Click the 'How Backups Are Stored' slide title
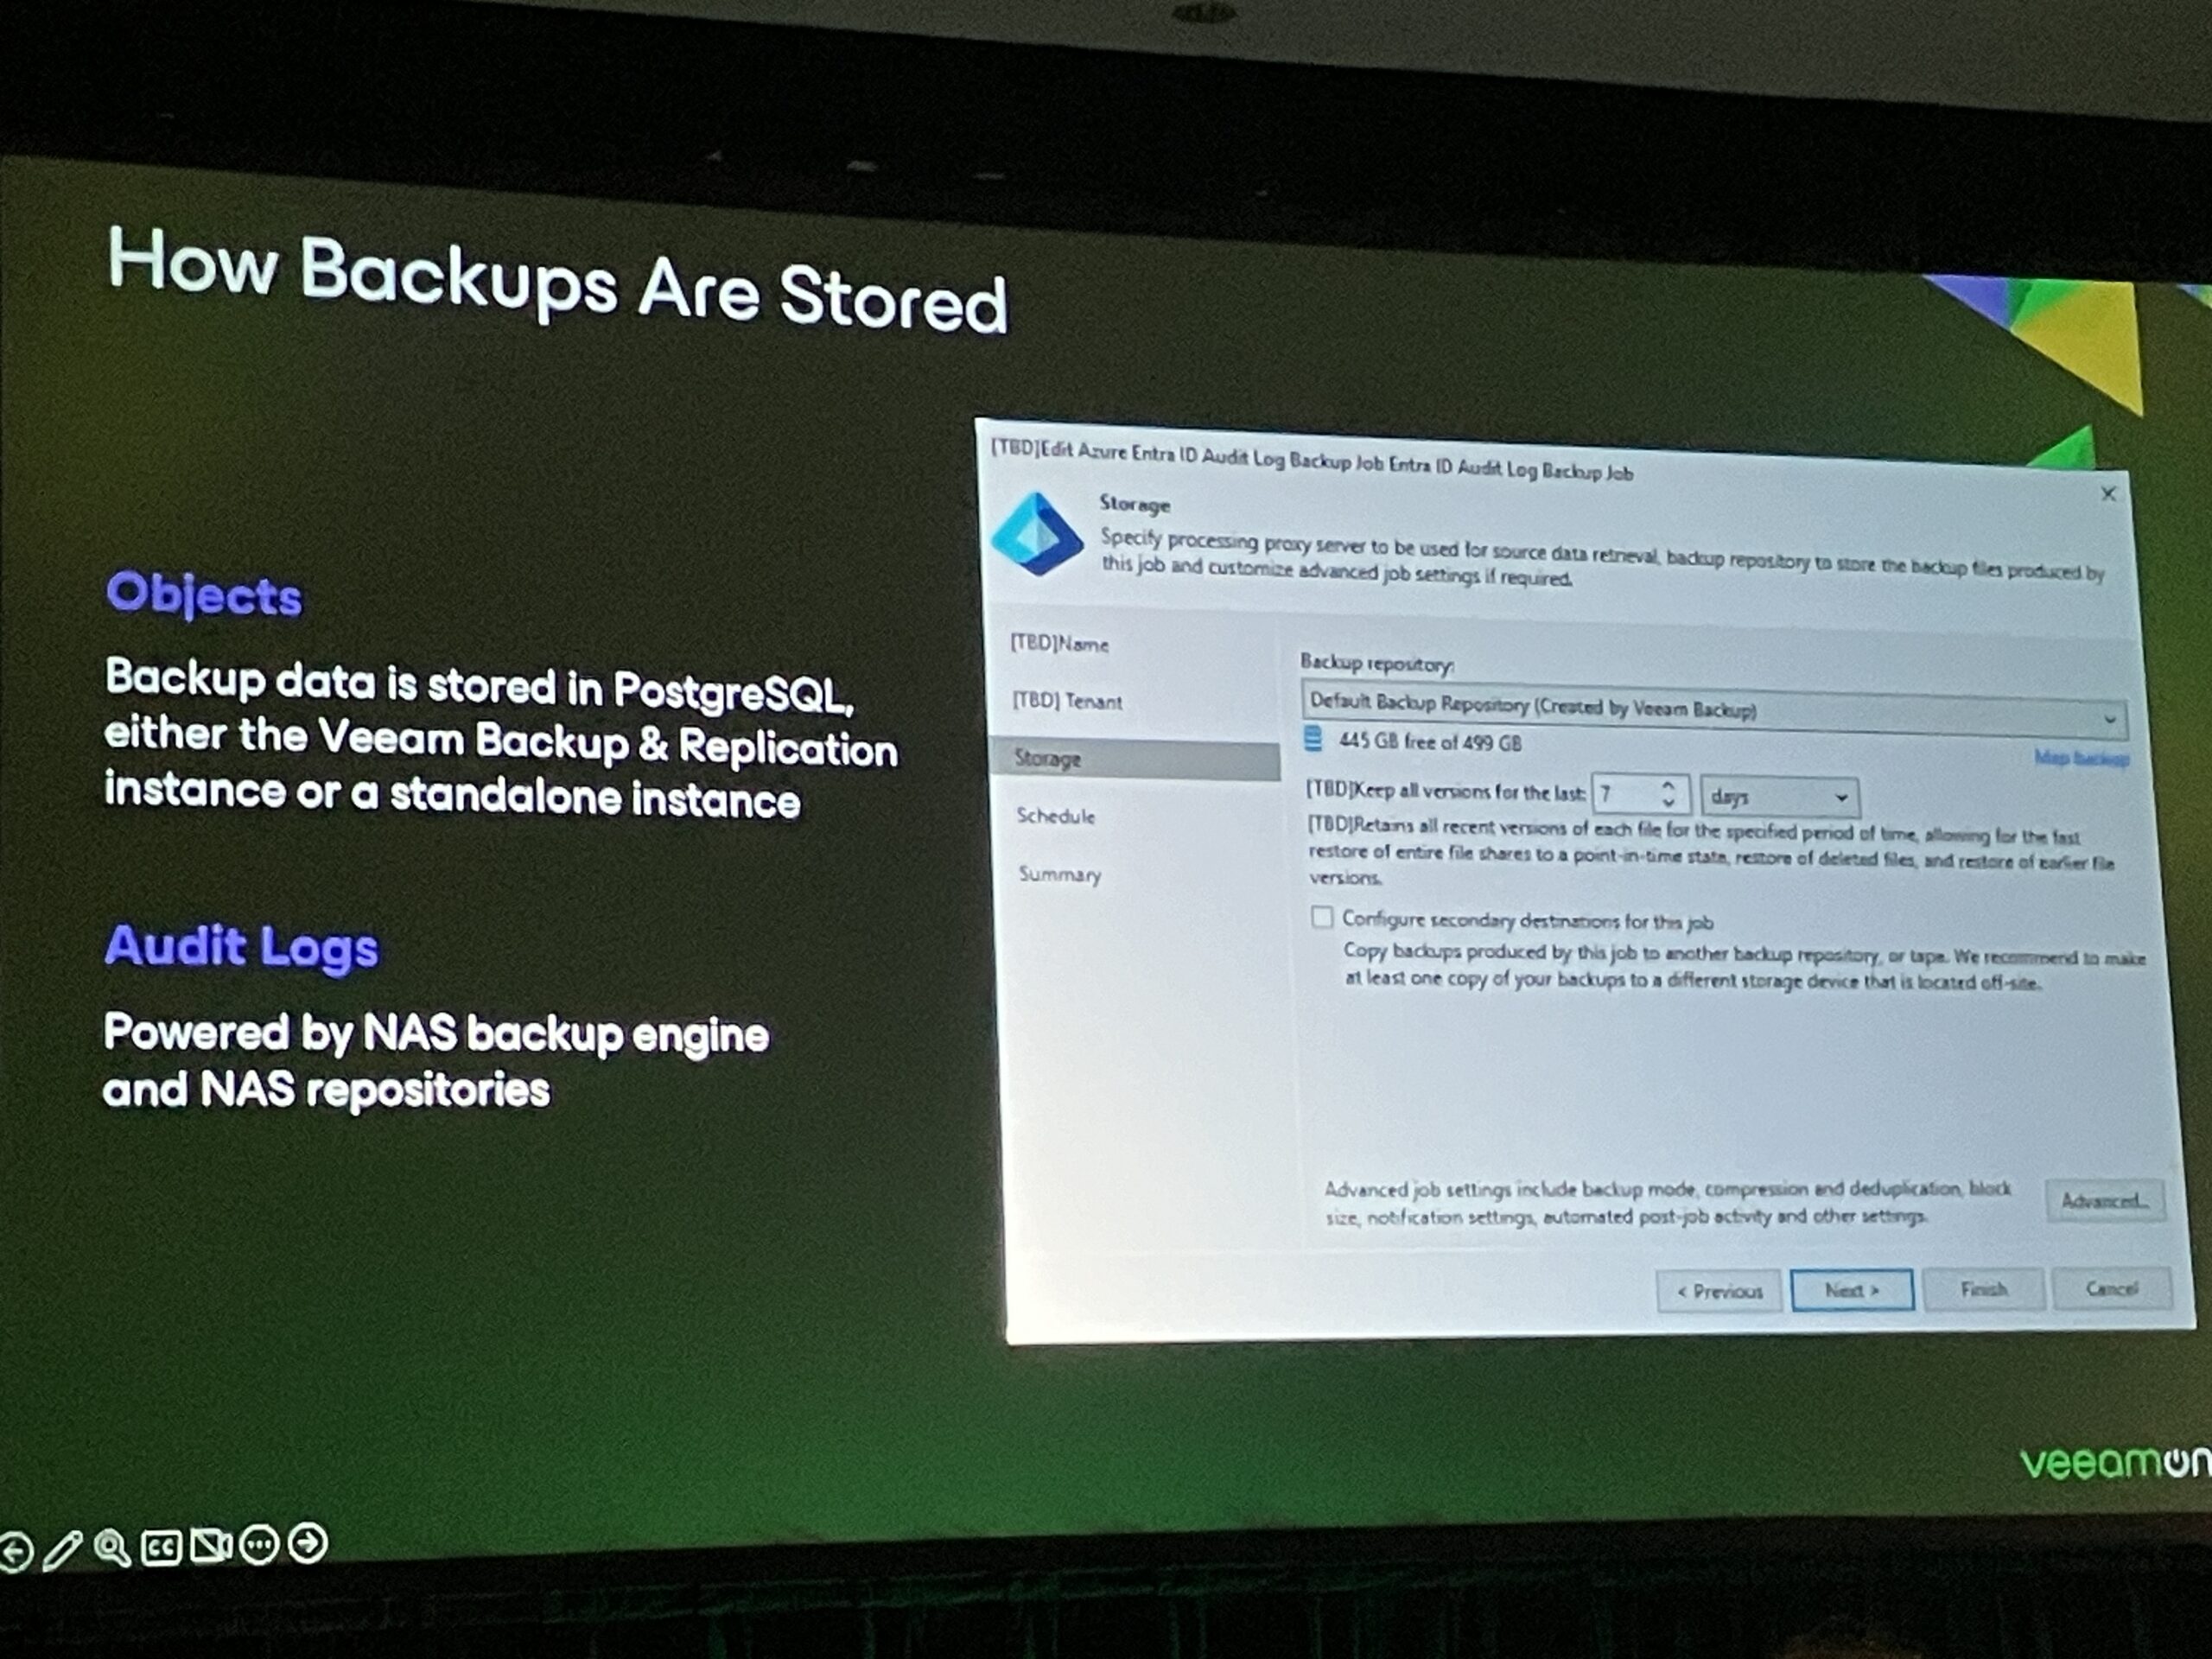 [558, 281]
